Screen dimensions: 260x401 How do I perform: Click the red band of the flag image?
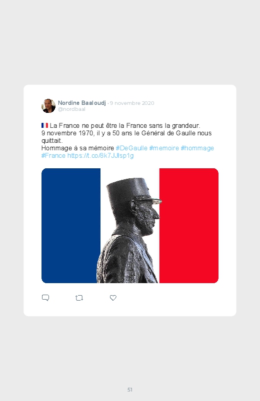pos(189,226)
